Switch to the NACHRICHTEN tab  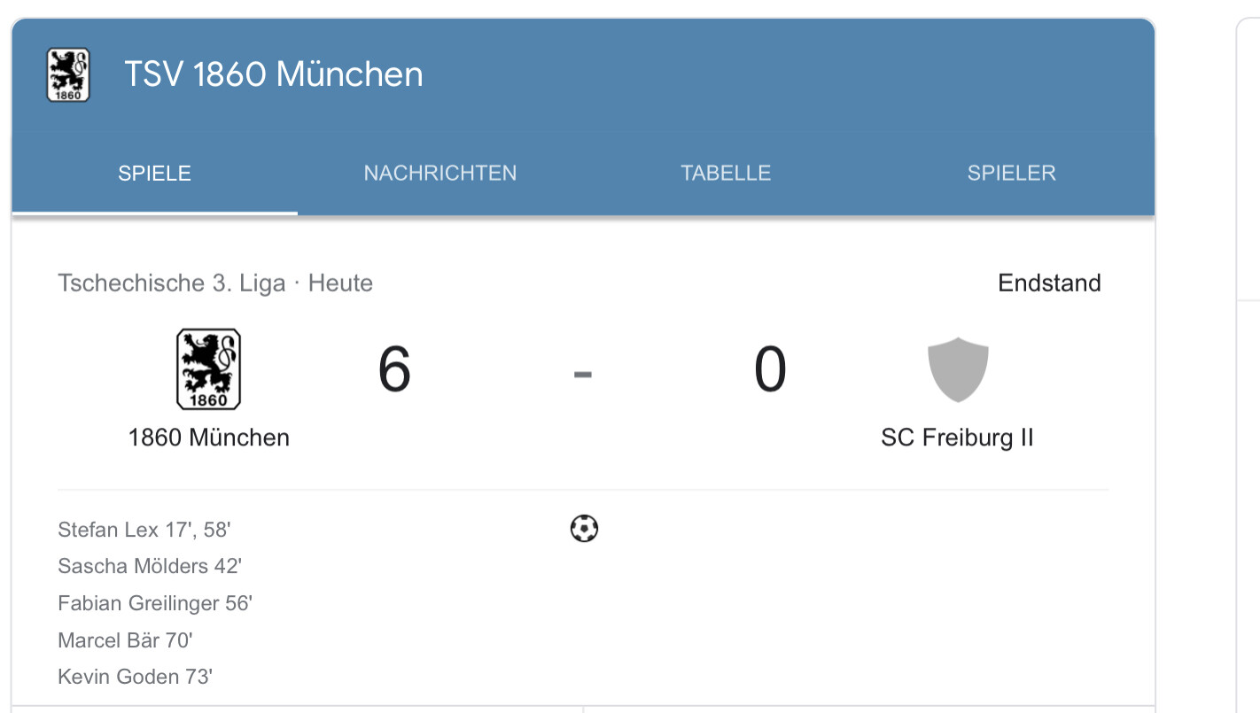(440, 173)
